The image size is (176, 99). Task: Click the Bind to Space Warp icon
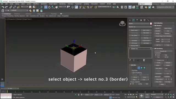pos(18,7)
